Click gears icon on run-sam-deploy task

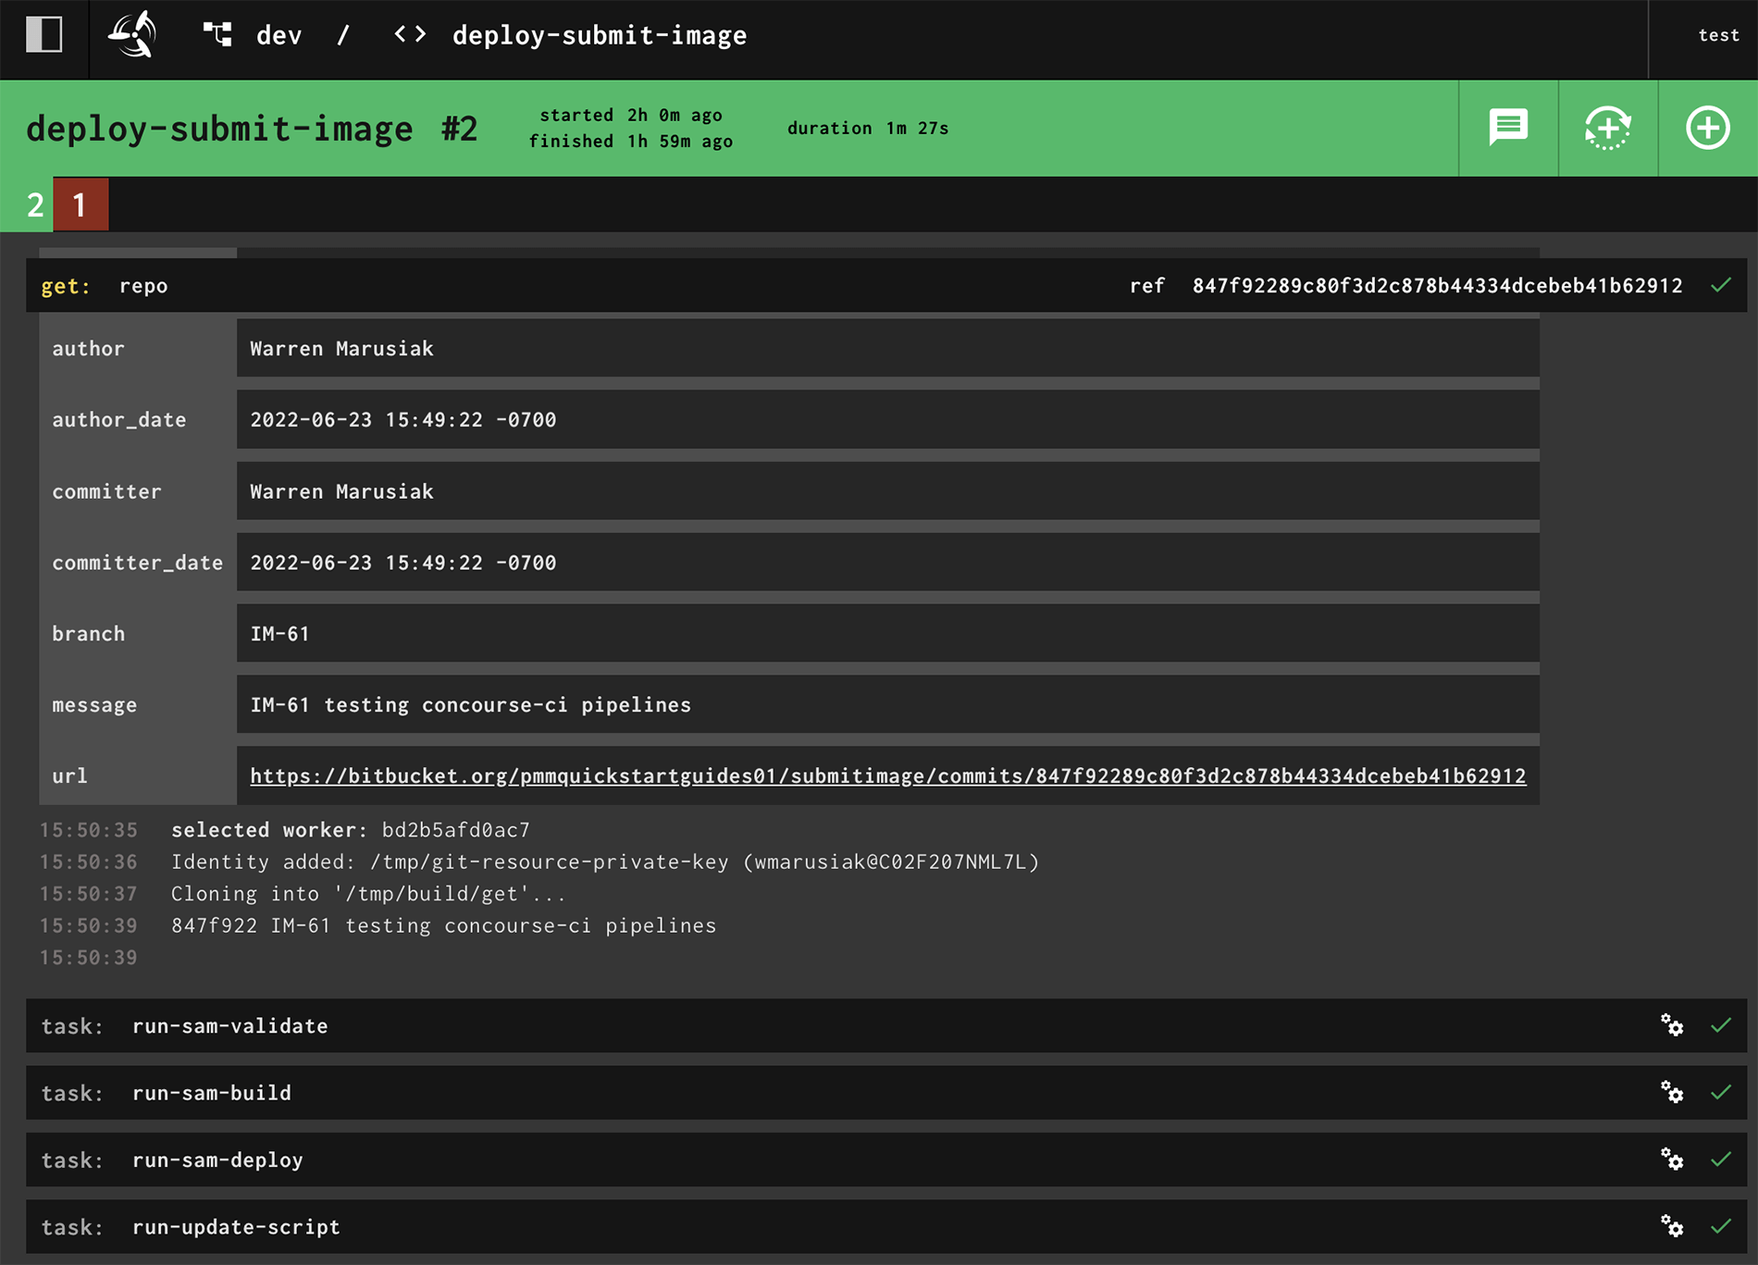coord(1671,1160)
